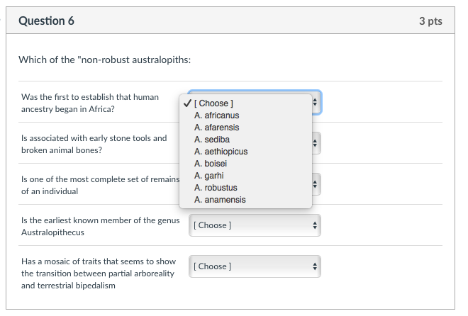Screen dimensions: 468x316
Task: Click the "non-robust australopiths" question prompt
Action: point(104,60)
